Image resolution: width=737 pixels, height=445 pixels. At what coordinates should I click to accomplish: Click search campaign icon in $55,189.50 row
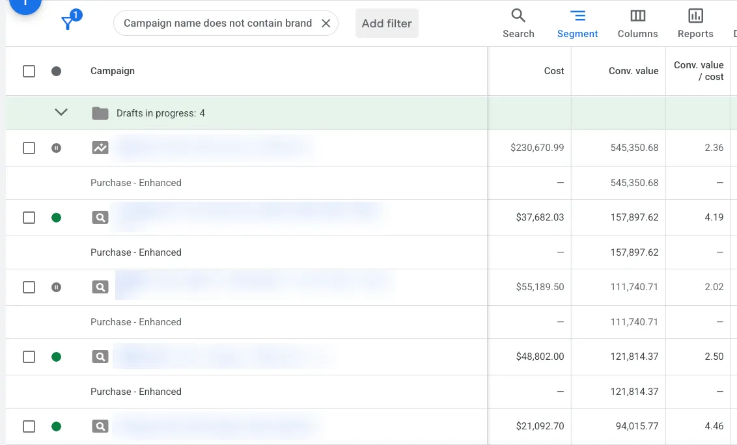coord(100,287)
